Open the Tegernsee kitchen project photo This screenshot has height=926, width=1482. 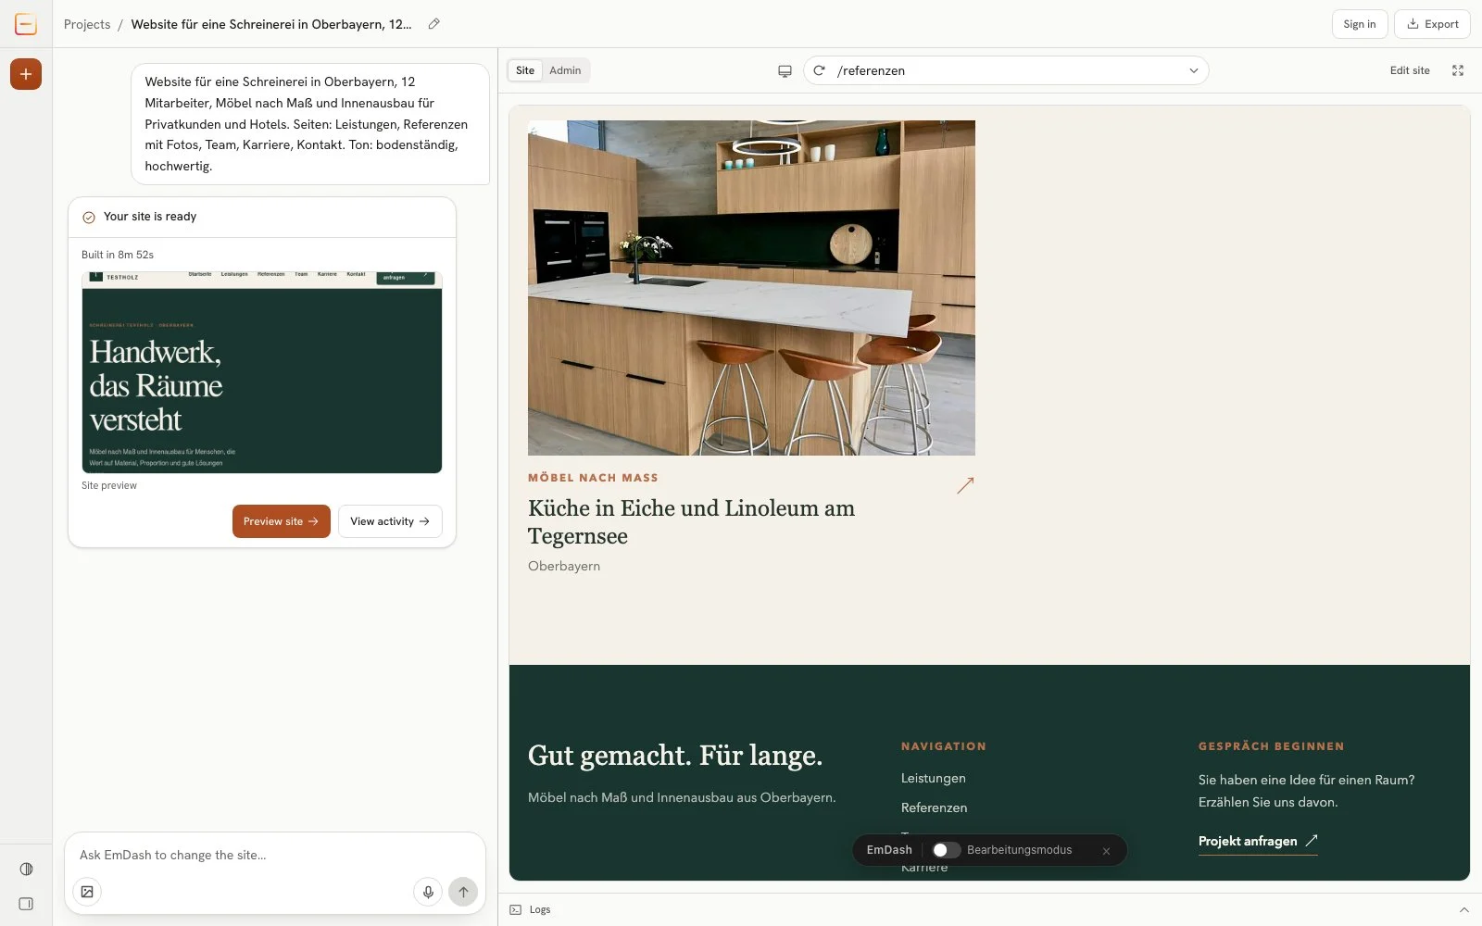click(x=751, y=288)
